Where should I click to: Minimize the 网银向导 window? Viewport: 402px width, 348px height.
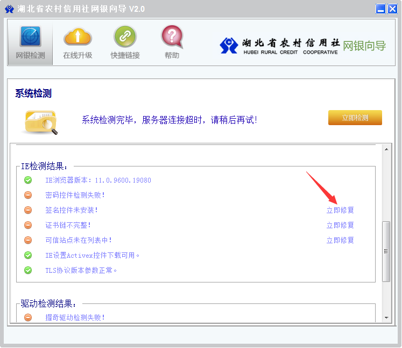[x=380, y=9]
